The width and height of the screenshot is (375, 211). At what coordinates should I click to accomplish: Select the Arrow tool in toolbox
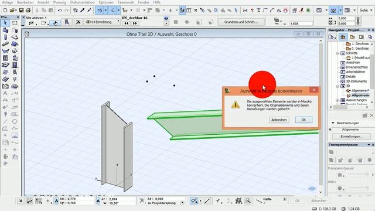5,23
